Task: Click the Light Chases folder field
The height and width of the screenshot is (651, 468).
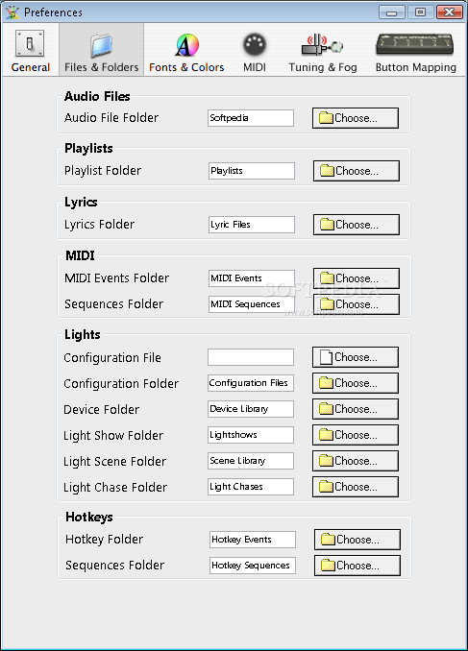Action: [251, 487]
